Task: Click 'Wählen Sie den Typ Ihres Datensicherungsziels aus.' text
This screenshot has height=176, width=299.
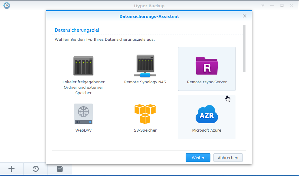Action: click(105, 40)
